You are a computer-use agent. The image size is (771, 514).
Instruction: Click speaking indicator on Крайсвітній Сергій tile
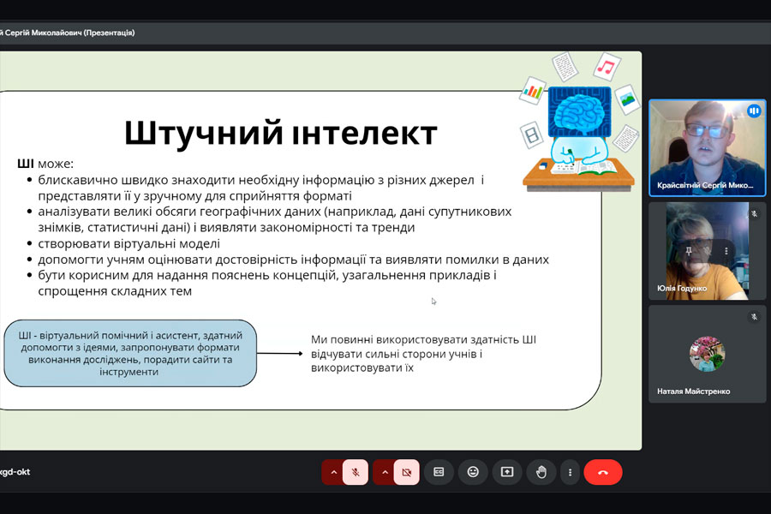pos(754,111)
